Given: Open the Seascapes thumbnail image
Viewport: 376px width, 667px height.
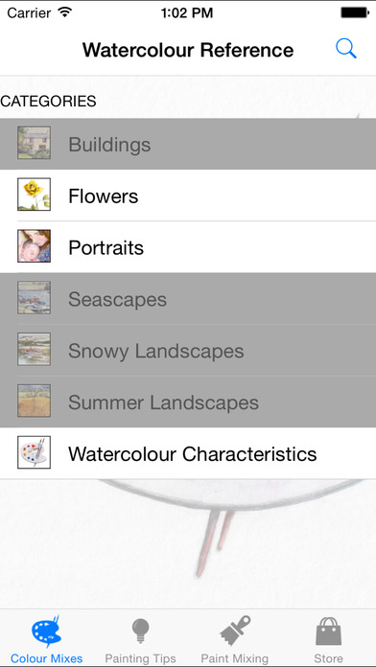Looking at the screenshot, I should [35, 297].
